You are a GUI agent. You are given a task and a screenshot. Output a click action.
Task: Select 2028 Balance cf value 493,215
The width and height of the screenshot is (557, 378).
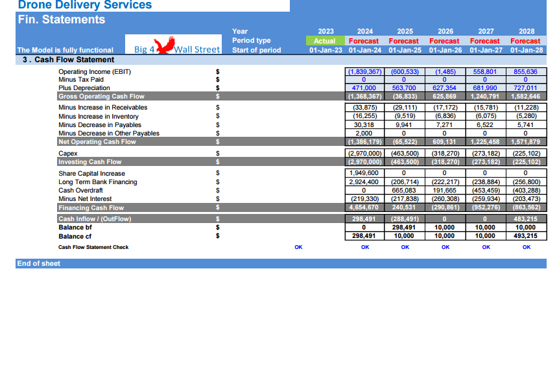tap(526, 236)
